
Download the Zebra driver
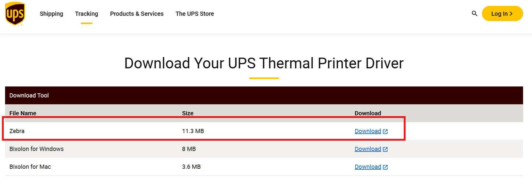(x=368, y=131)
